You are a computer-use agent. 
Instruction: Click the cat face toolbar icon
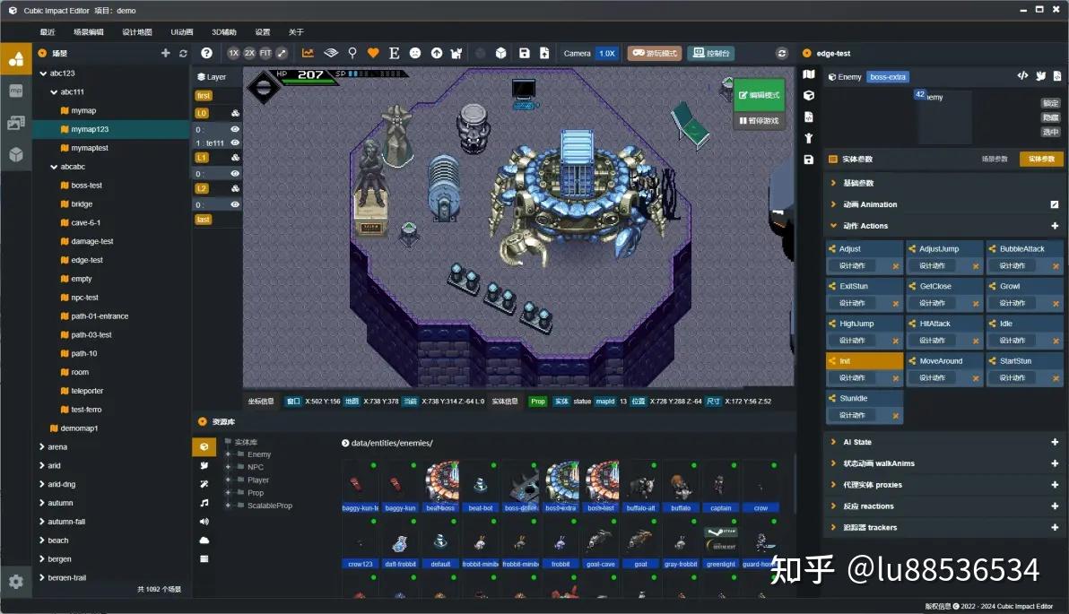coord(456,53)
